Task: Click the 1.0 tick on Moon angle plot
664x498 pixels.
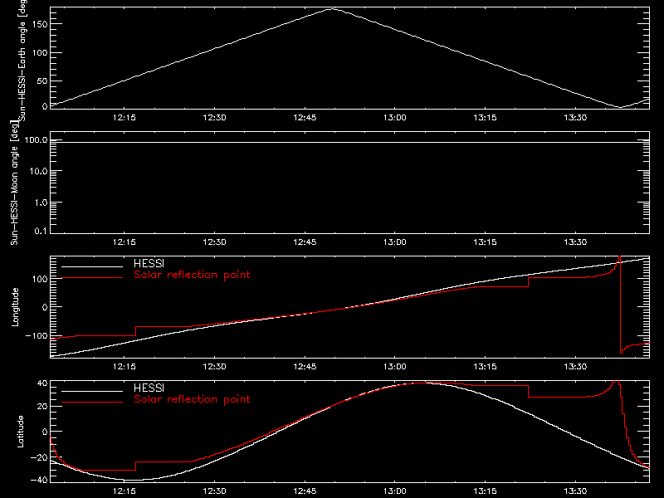Action: click(x=41, y=203)
